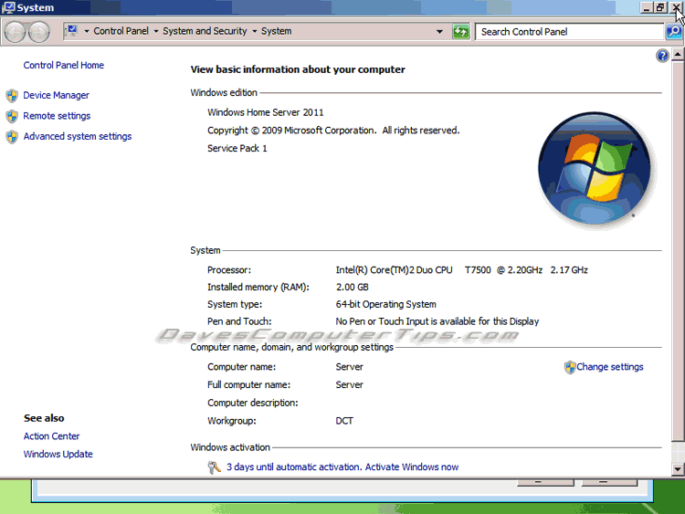685x514 pixels.
Task: Click shield icon beside Advanced system settings
Action: click(12, 137)
